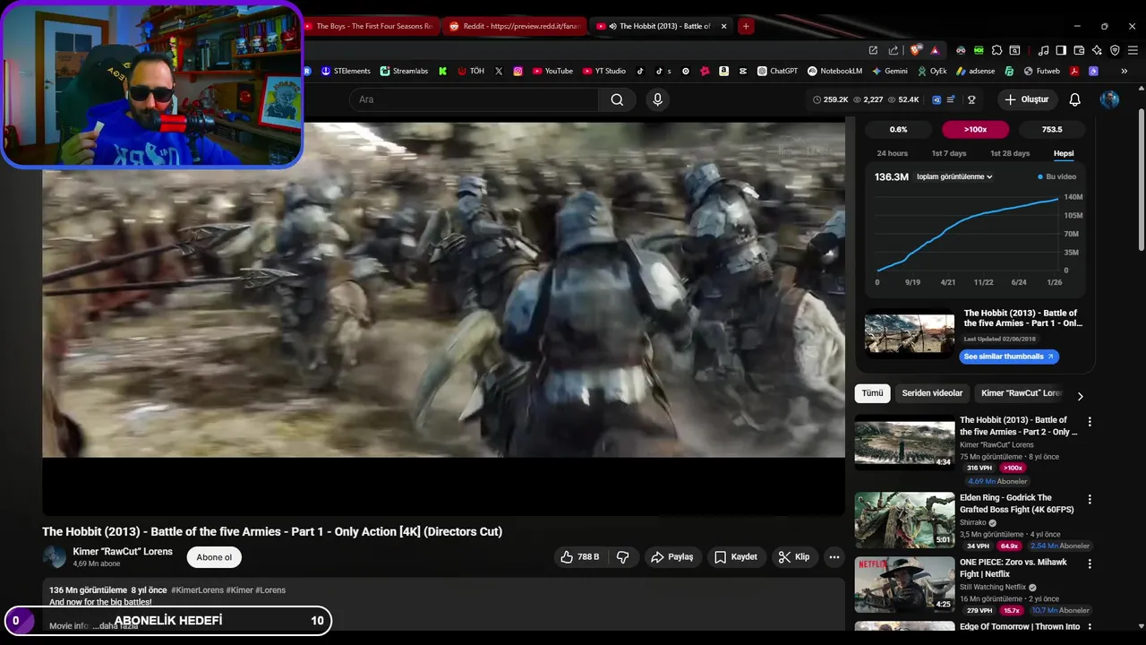Open Kimer RawCut Lorens channel name
The height and width of the screenshot is (645, 1146).
pyautogui.click(x=123, y=552)
